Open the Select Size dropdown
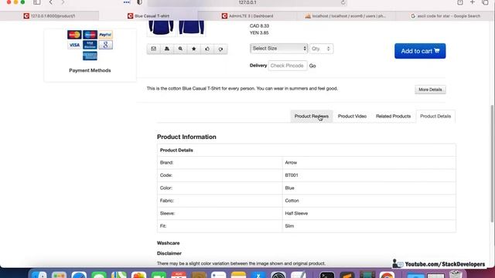This screenshot has width=495, height=278. pyautogui.click(x=278, y=48)
